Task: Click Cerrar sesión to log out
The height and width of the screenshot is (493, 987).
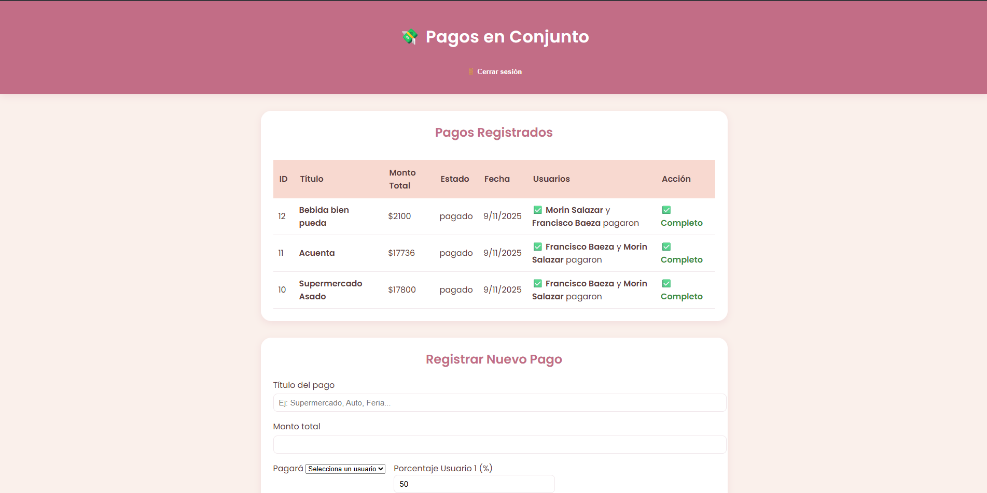Action: tap(499, 72)
